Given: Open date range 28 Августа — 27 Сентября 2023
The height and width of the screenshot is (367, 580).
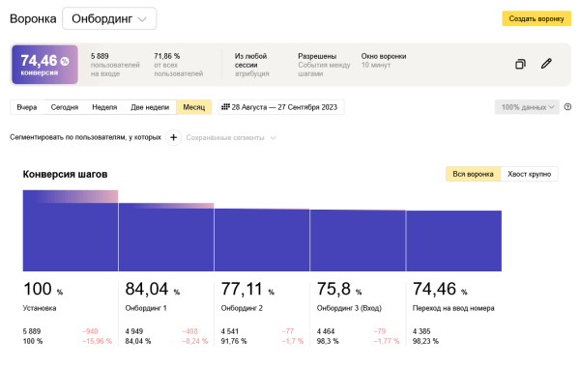Looking at the screenshot, I should [281, 107].
